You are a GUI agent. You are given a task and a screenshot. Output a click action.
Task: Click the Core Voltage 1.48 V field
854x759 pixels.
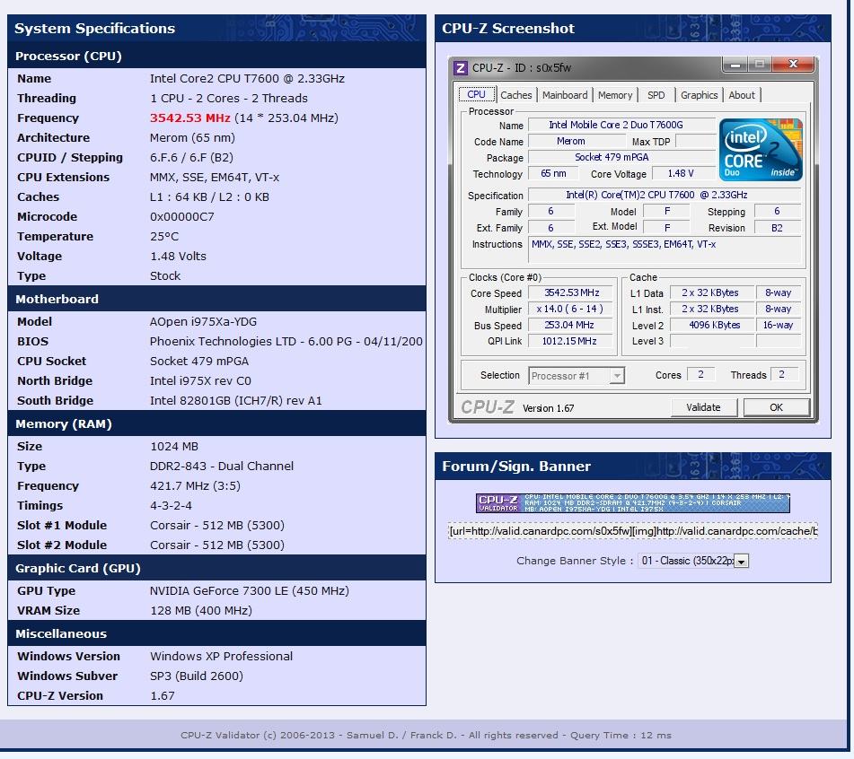pyautogui.click(x=683, y=173)
